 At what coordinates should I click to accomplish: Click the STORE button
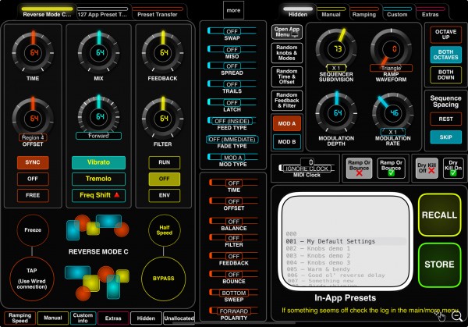(x=439, y=265)
